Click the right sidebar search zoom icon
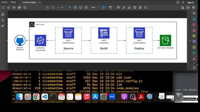200x112 pixels. pyautogui.click(x=194, y=13)
